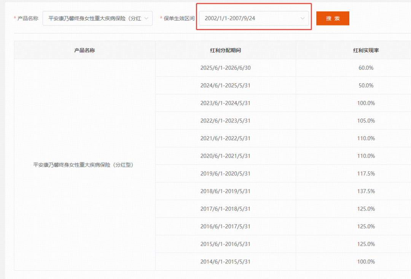This screenshot has height=279, width=411.
Task: Click the 2022/6/1-2023/5/31 period cell
Action: click(225, 121)
